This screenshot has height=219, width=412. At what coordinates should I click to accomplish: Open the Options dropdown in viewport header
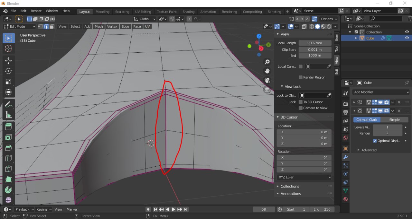329,19
